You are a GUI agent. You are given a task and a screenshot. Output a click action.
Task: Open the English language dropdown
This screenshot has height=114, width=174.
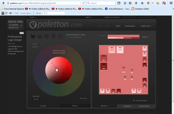pyautogui.click(x=33, y=17)
